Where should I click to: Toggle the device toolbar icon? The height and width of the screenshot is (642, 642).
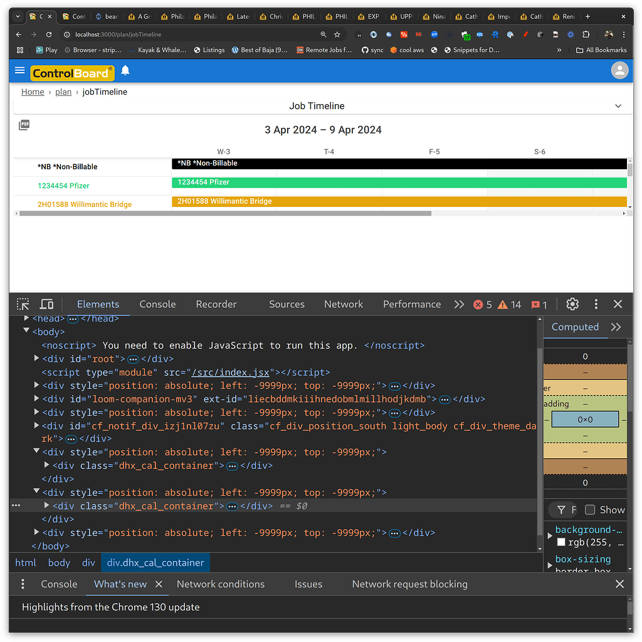[x=46, y=304]
